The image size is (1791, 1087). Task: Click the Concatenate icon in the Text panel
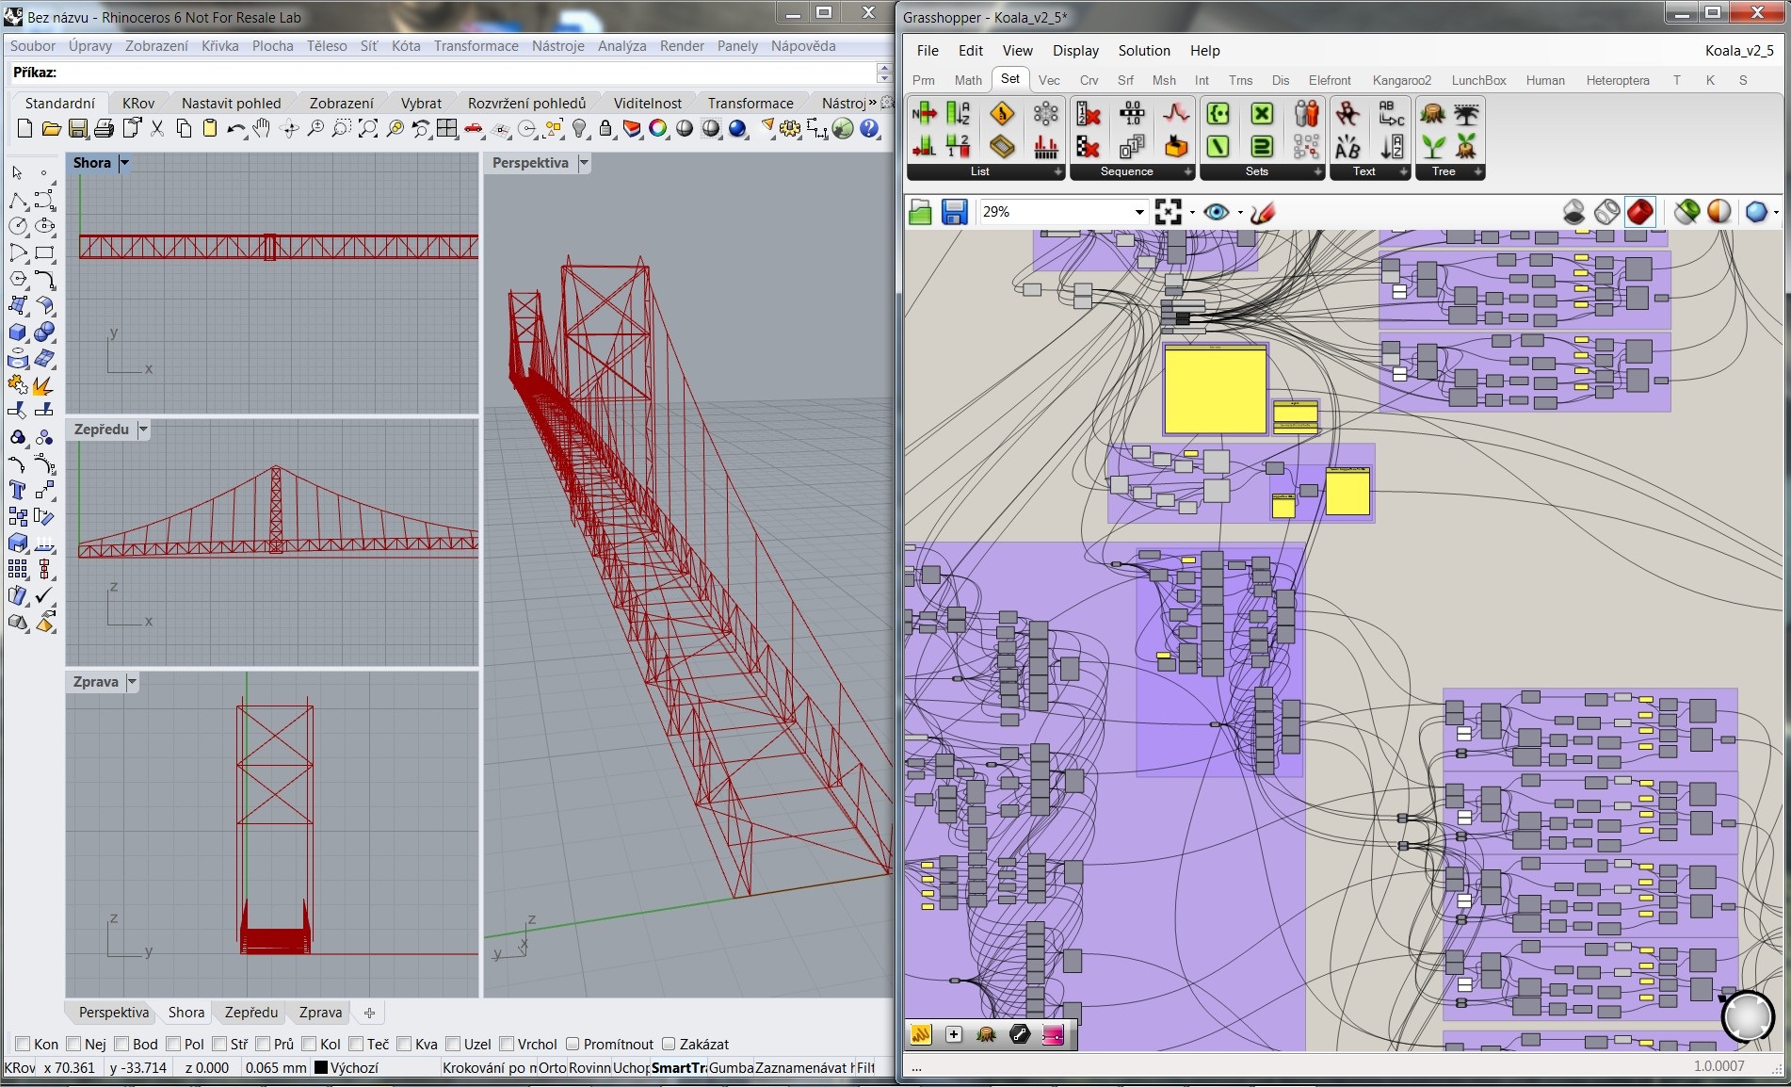pos(1391,113)
